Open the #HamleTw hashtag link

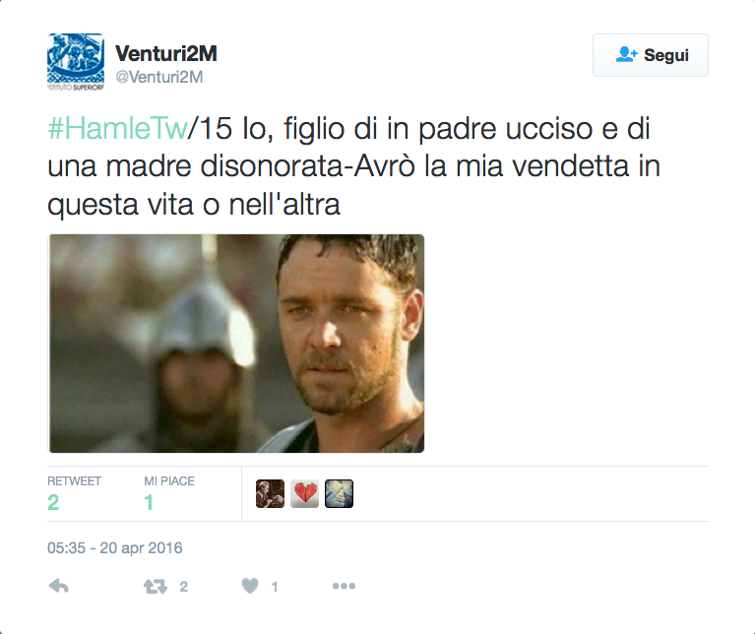click(117, 129)
